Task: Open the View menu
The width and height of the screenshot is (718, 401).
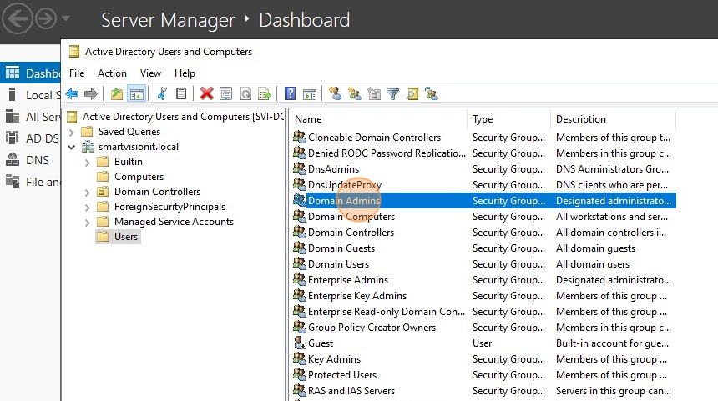Action: [x=150, y=73]
